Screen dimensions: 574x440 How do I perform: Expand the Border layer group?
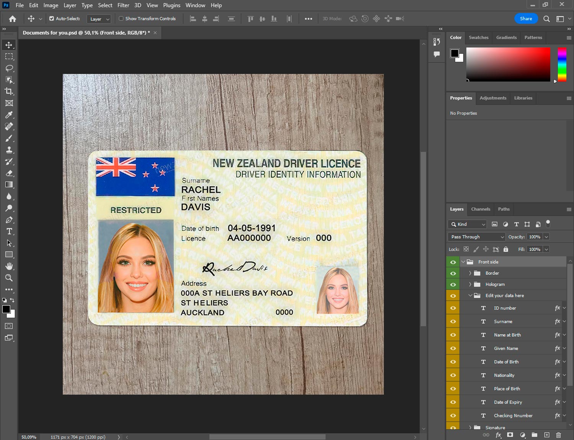[x=470, y=273]
